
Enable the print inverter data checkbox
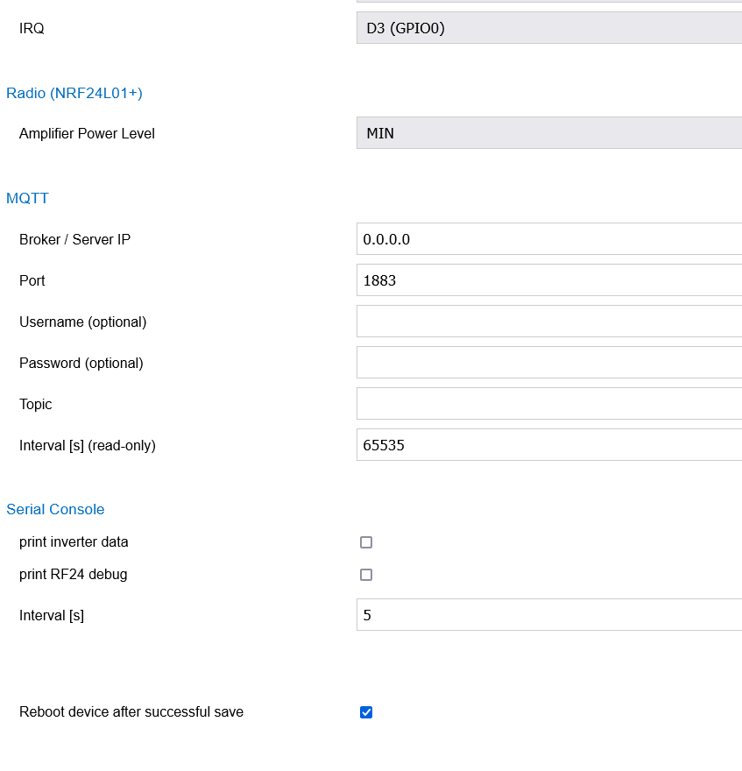366,542
